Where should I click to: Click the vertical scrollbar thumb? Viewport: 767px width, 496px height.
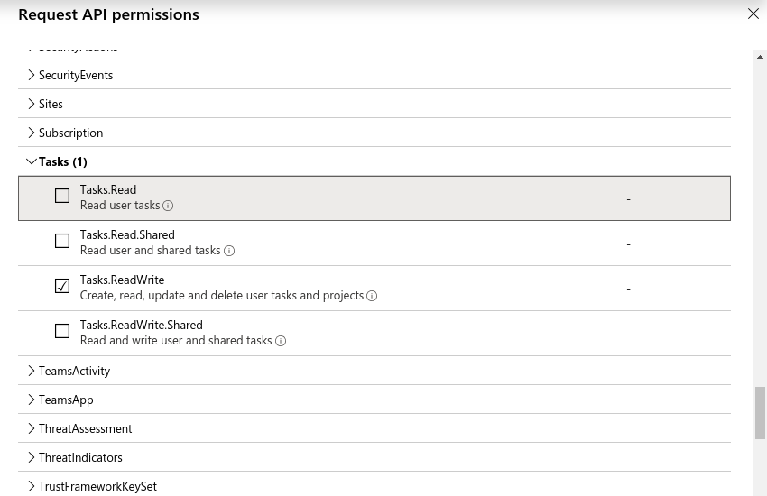click(760, 412)
